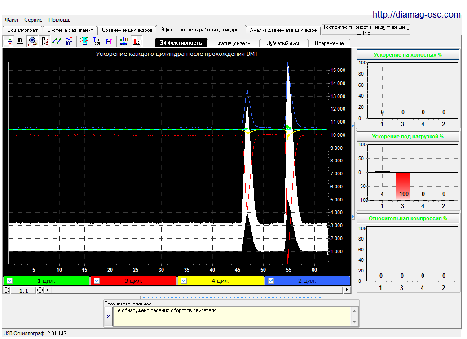This screenshot has height=339, width=467.
Task: Click the results text scroll up arrow
Action: [x=354, y=311]
